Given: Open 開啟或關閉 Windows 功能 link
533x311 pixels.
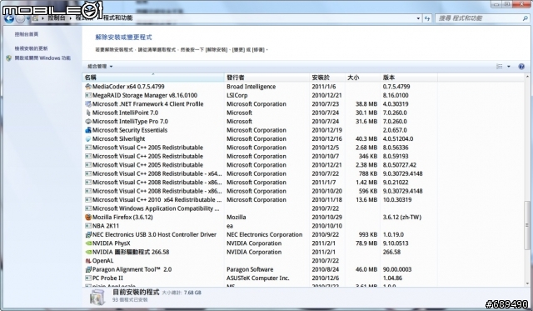Looking at the screenshot, I should coord(42,58).
